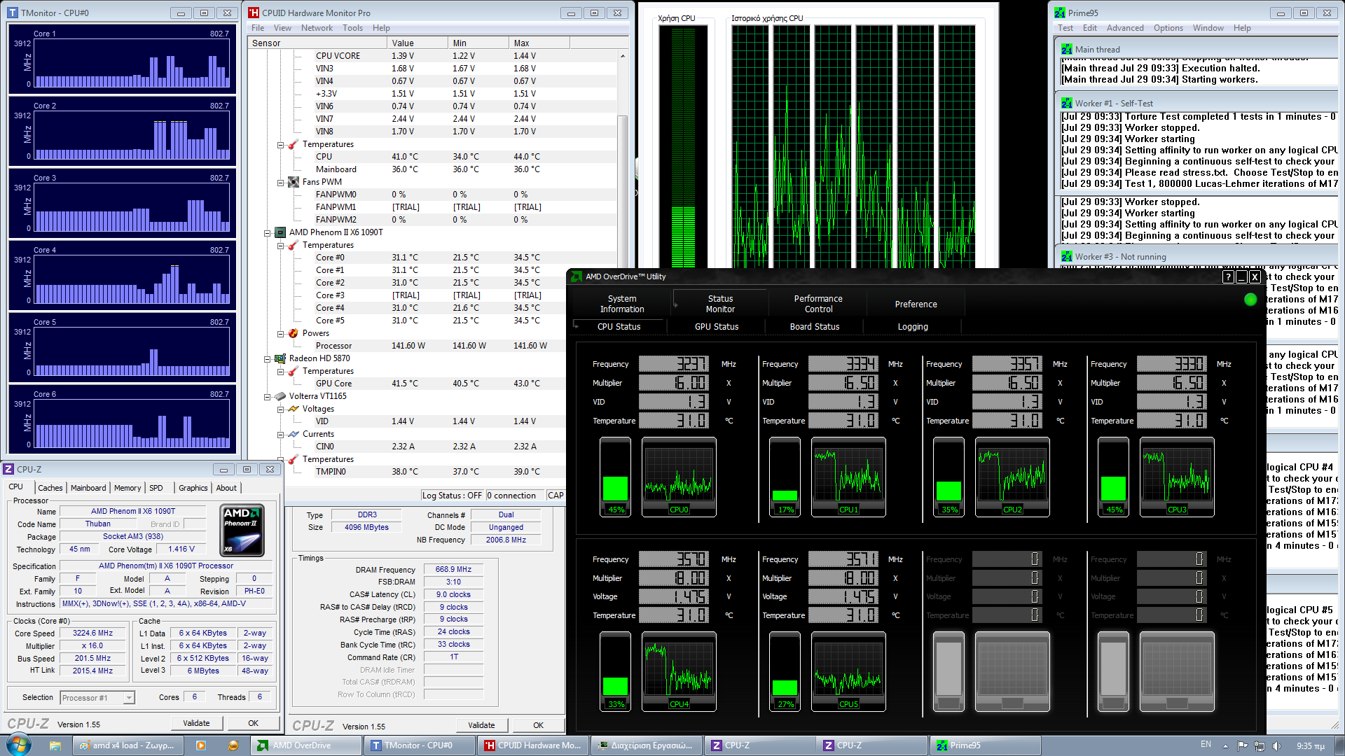Image resolution: width=1345 pixels, height=756 pixels.
Task: Click Validate in the Memory CPU-Z window
Action: click(x=481, y=725)
